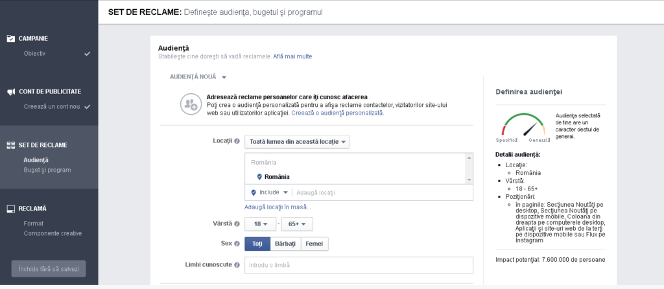The width and height of the screenshot is (664, 289).
Task: Click Închide fără să salvezi button
Action: (48, 269)
